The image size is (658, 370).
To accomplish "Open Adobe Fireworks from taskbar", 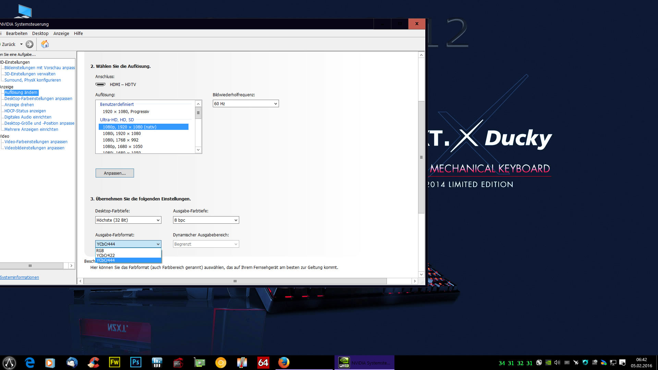I will [x=114, y=362].
